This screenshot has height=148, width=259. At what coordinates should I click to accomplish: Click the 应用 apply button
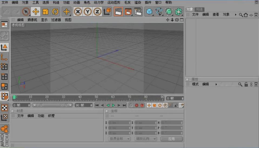171,139
